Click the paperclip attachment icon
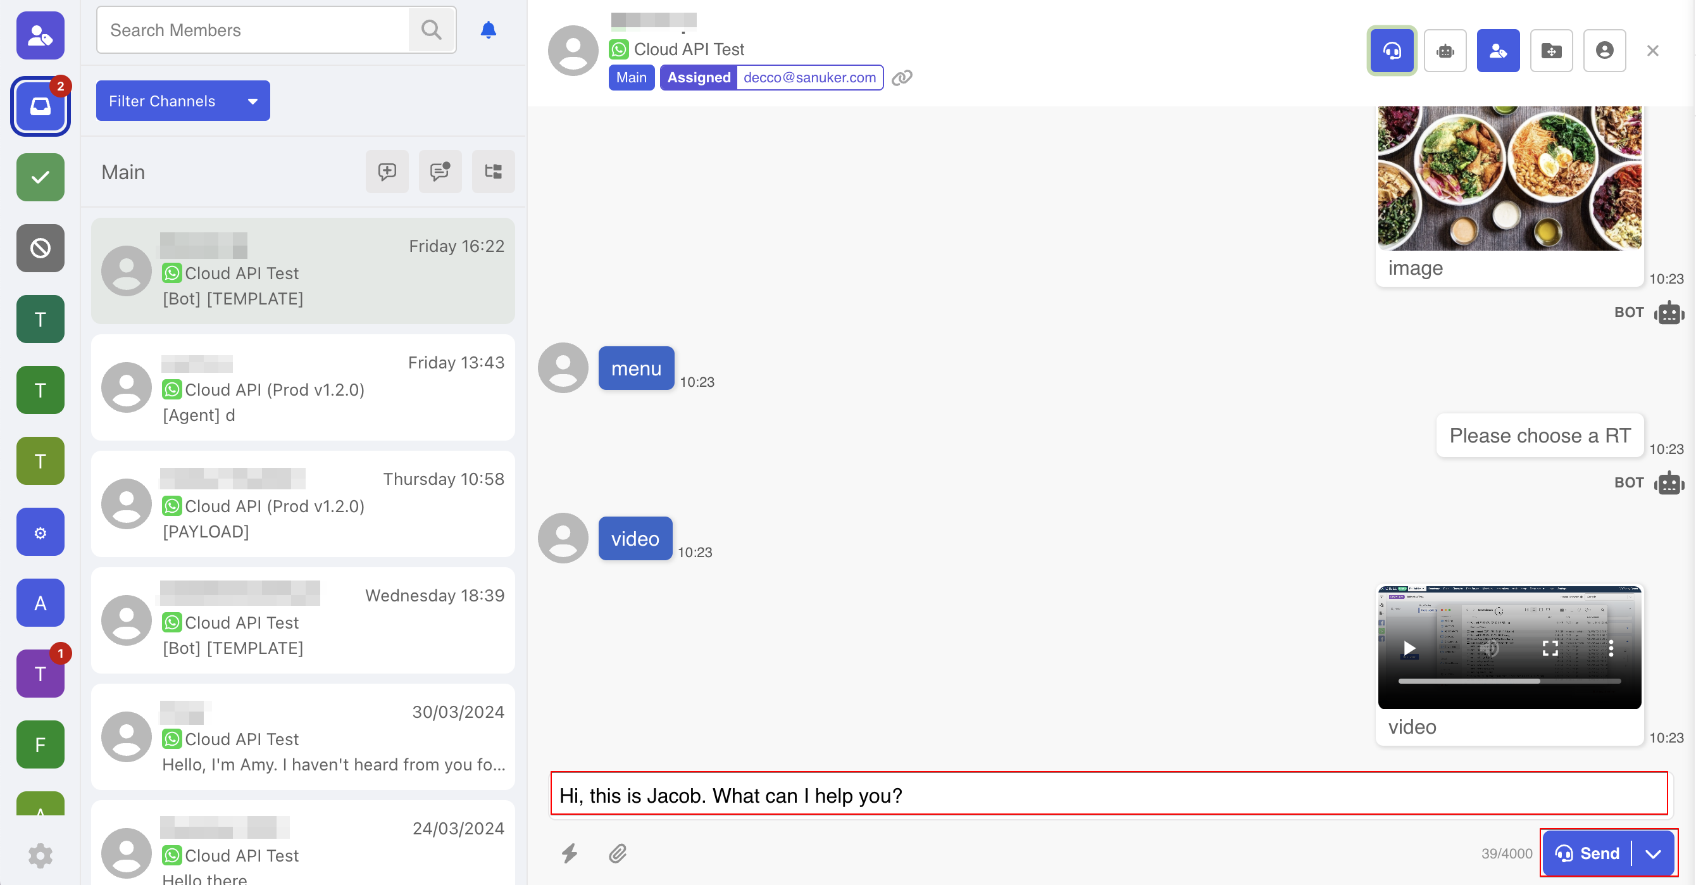 coord(617,853)
